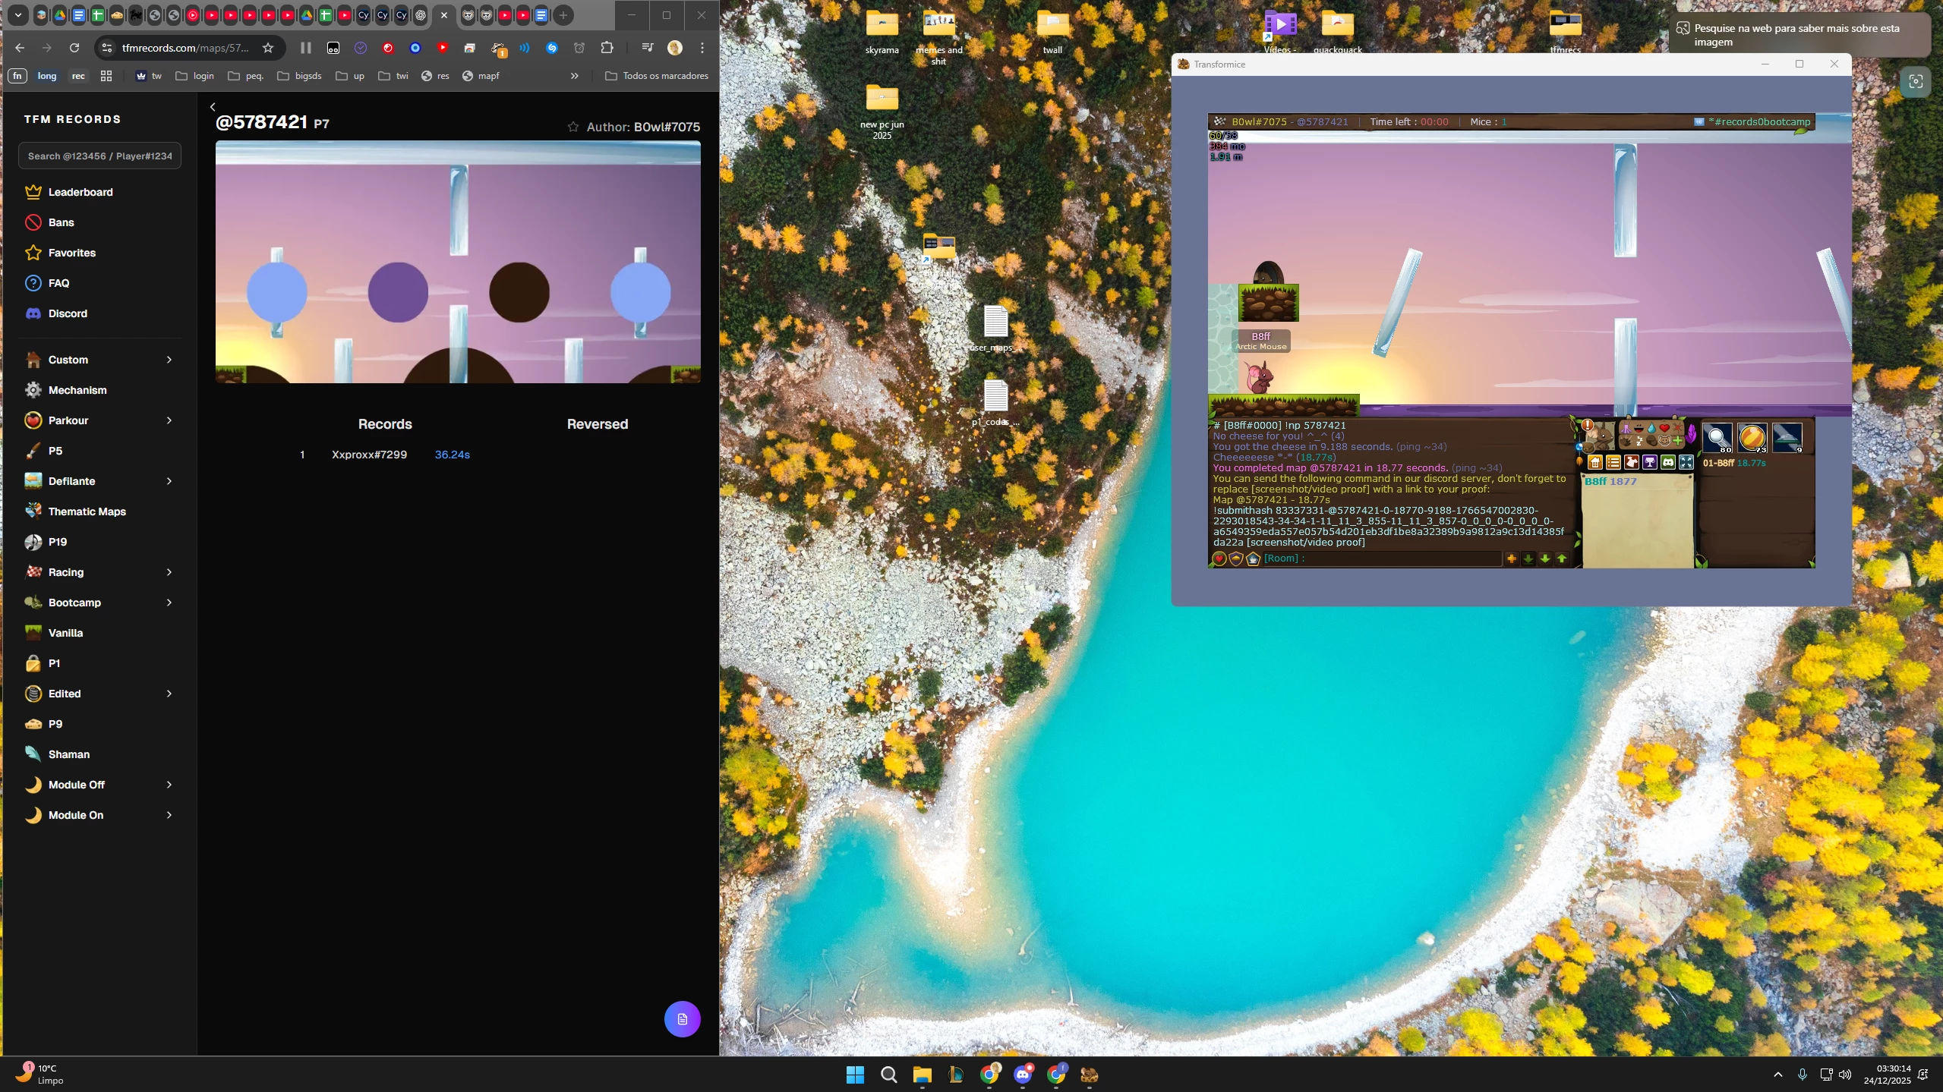Click the sleep Zz emote in Transformice
The height and width of the screenshot is (1092, 1943).
tap(1639, 441)
